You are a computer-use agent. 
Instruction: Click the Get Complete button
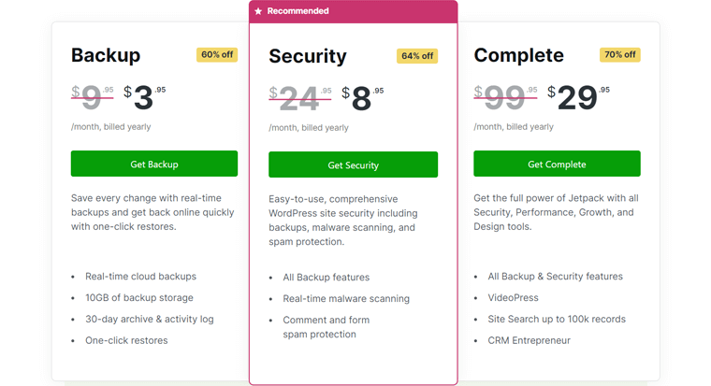(557, 164)
